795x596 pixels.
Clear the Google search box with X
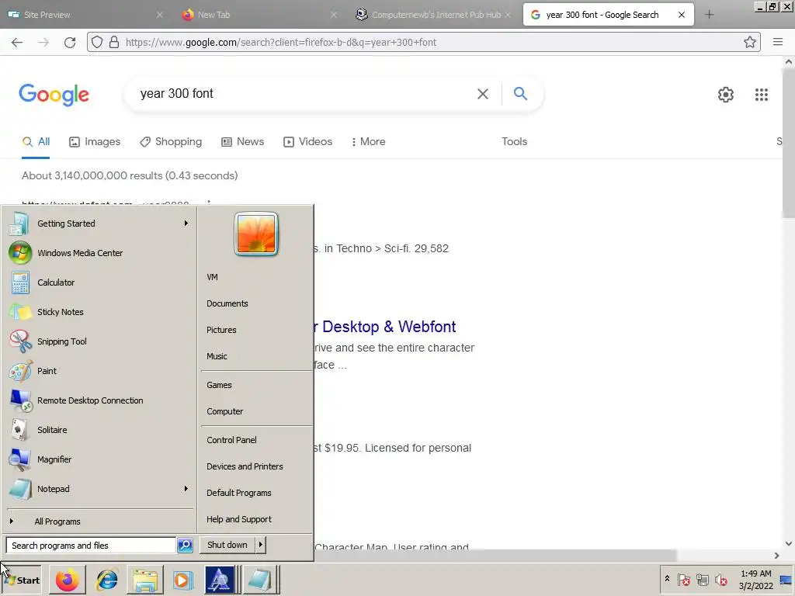point(483,94)
